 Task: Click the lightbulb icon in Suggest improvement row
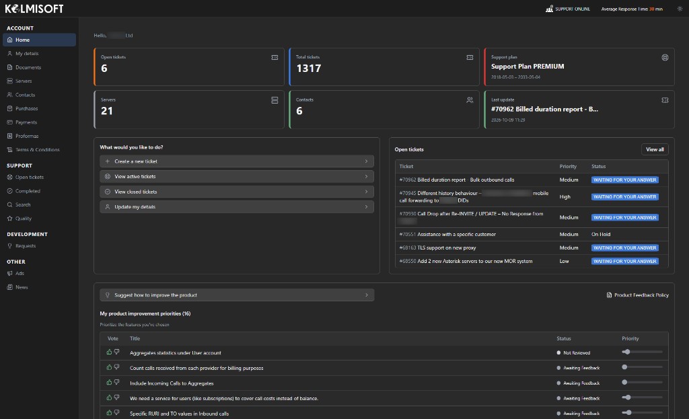coord(107,295)
